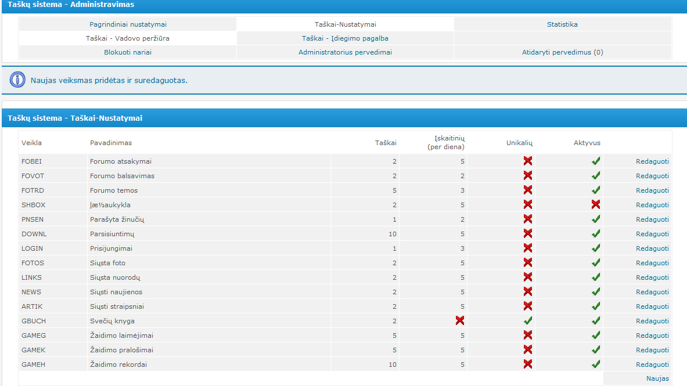Click red X per-day icon in GBUCH row
This screenshot has height=386, width=687.
[x=459, y=321]
